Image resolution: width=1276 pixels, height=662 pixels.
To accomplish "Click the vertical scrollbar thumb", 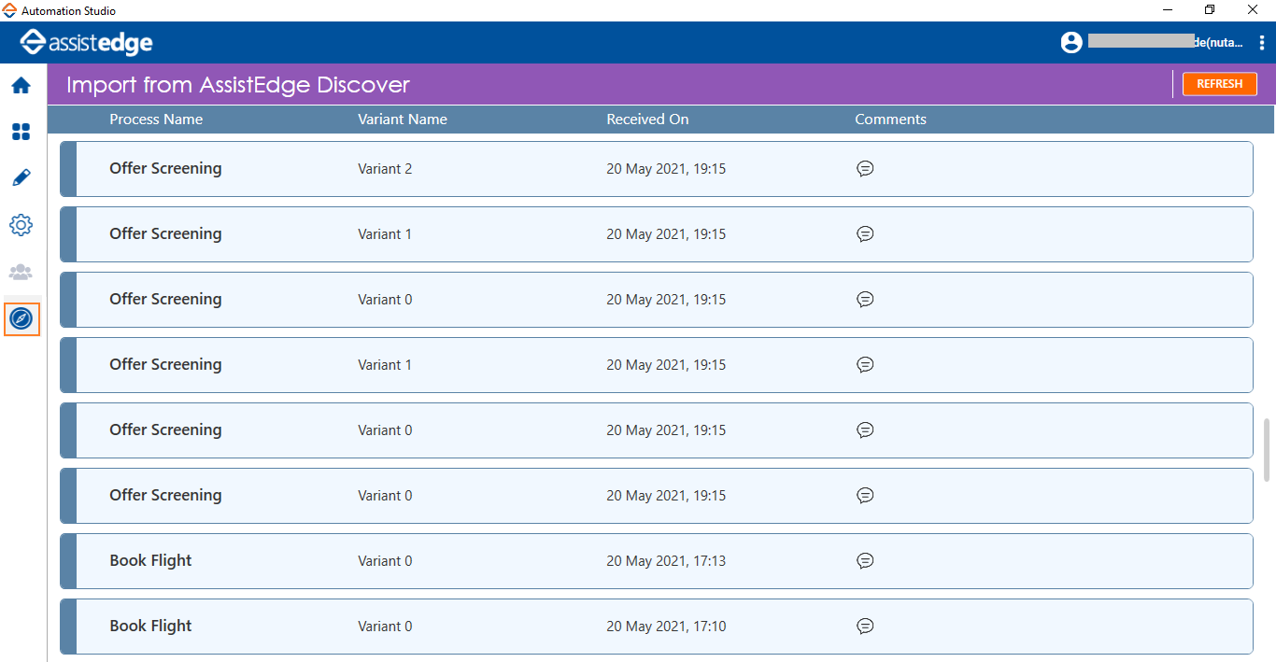I will pyautogui.click(x=1267, y=450).
